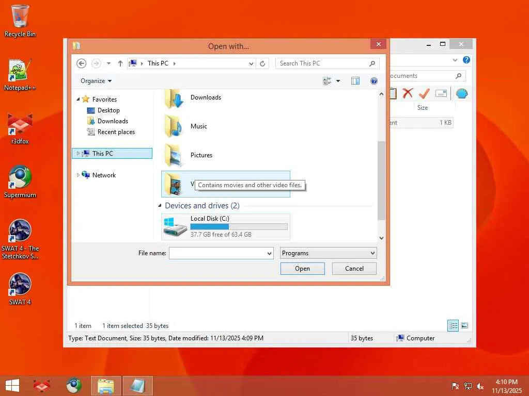Collapse the Devices and drives group
Viewport: 529px width, 396px height.
(160, 205)
